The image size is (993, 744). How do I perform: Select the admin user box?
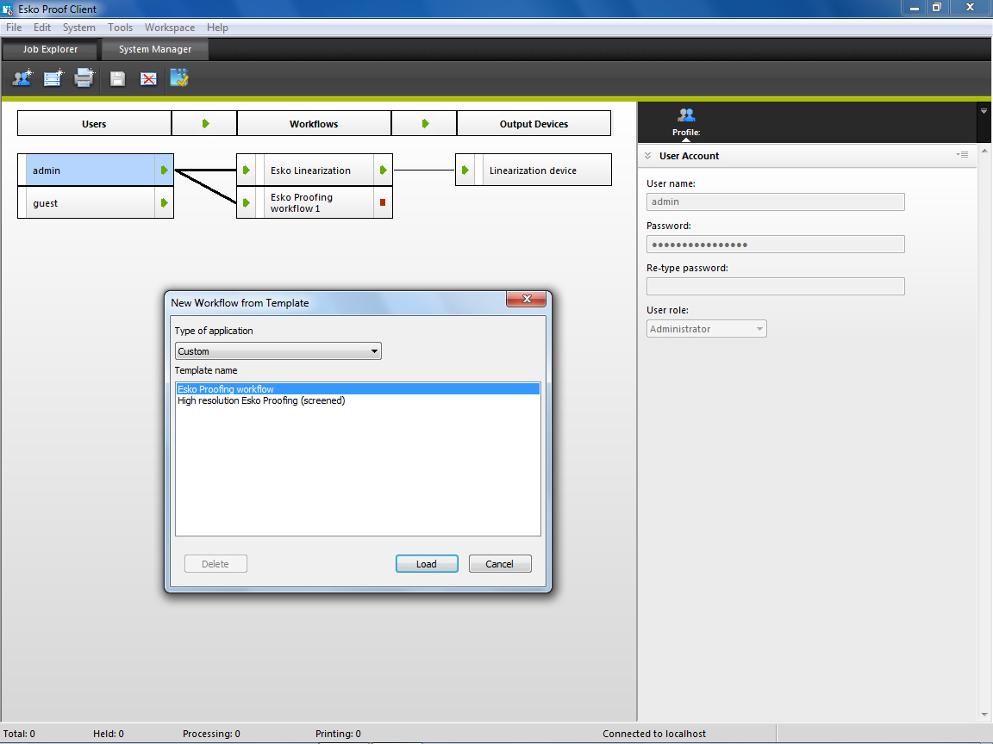[x=96, y=170]
